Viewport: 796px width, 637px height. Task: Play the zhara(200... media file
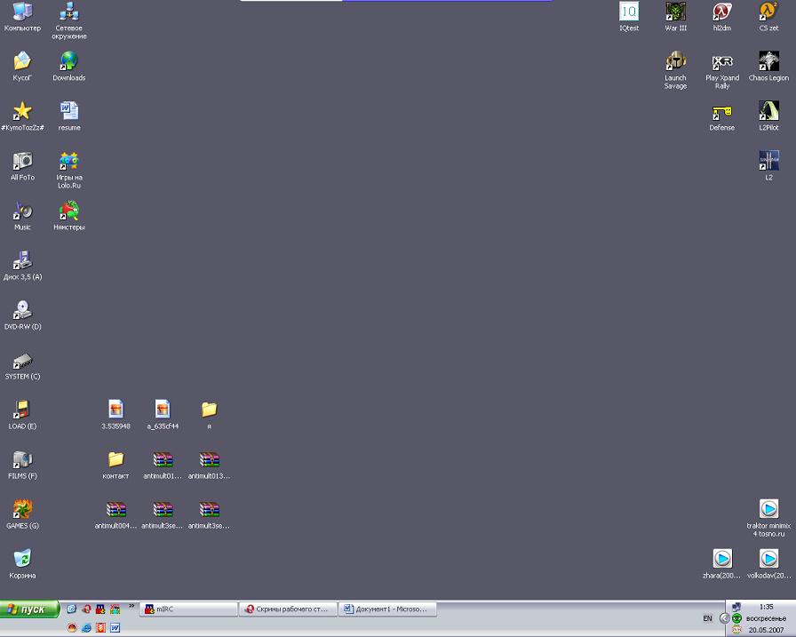point(722,563)
